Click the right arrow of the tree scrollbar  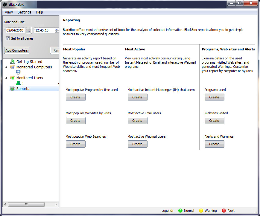click(56, 204)
